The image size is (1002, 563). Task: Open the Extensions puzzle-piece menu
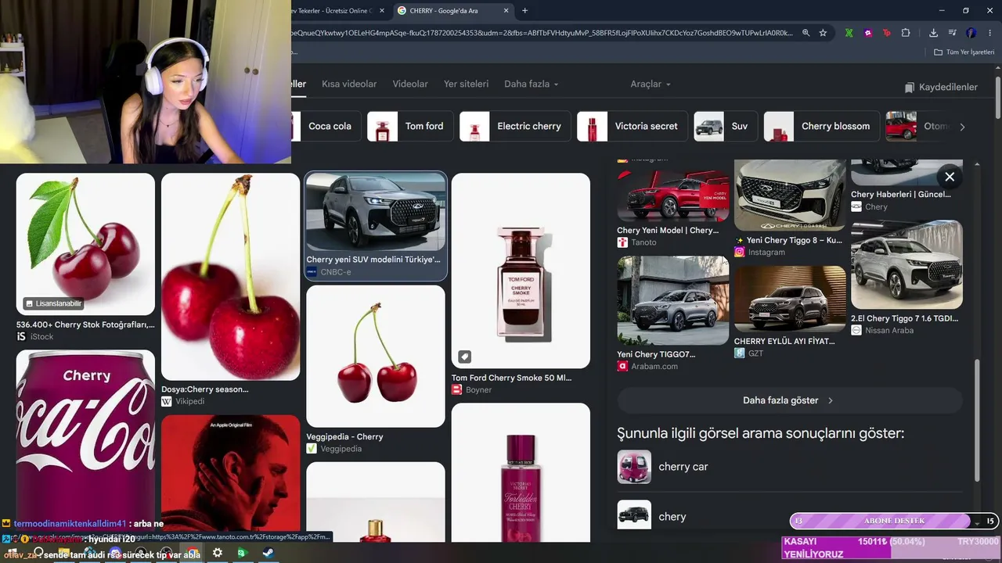coord(906,33)
